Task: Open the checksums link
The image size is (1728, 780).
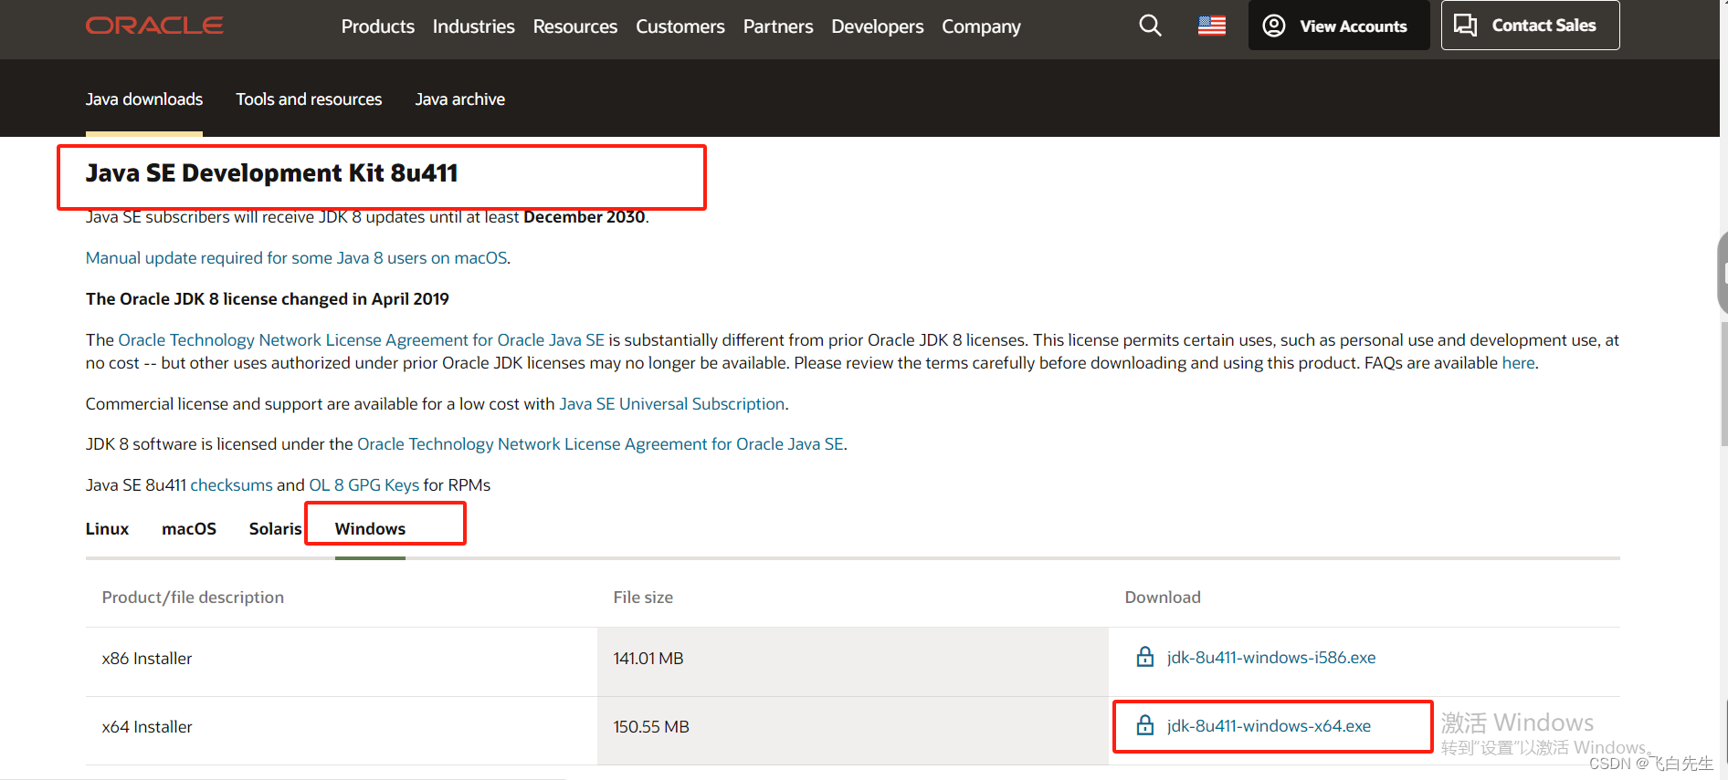Action: (232, 485)
